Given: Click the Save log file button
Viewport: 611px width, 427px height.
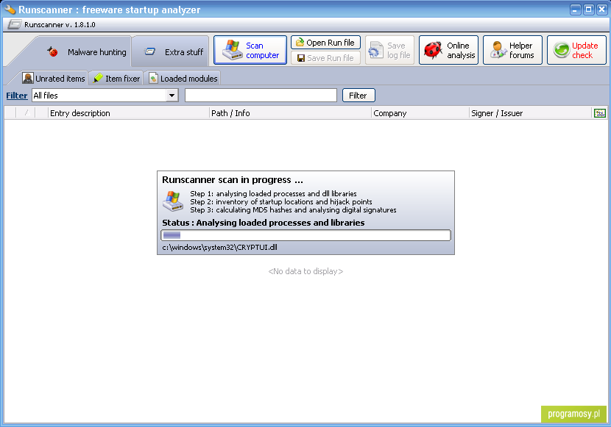Looking at the screenshot, I should [389, 50].
